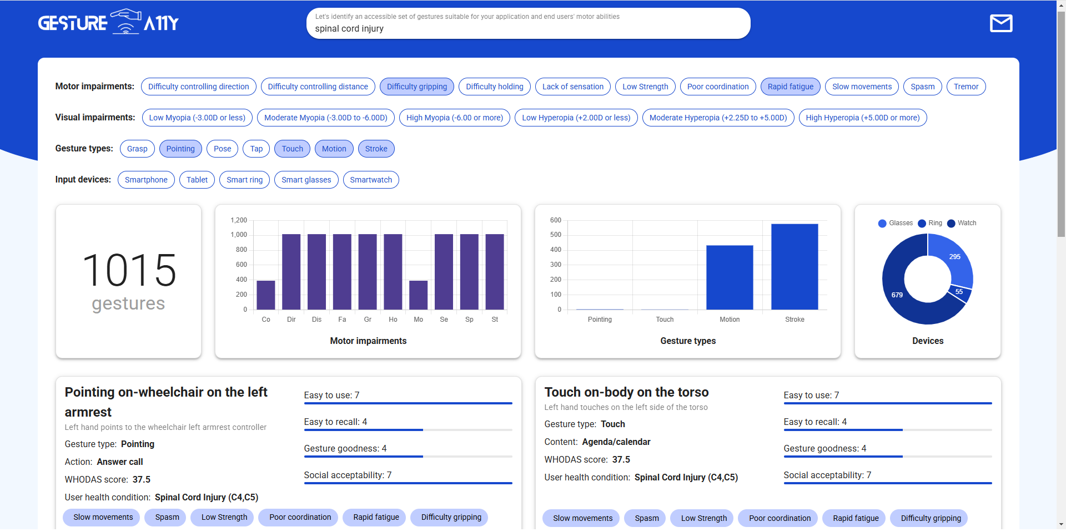This screenshot has width=1066, height=532.
Task: Click the 679 segment of the Devices donut
Action: tap(897, 295)
